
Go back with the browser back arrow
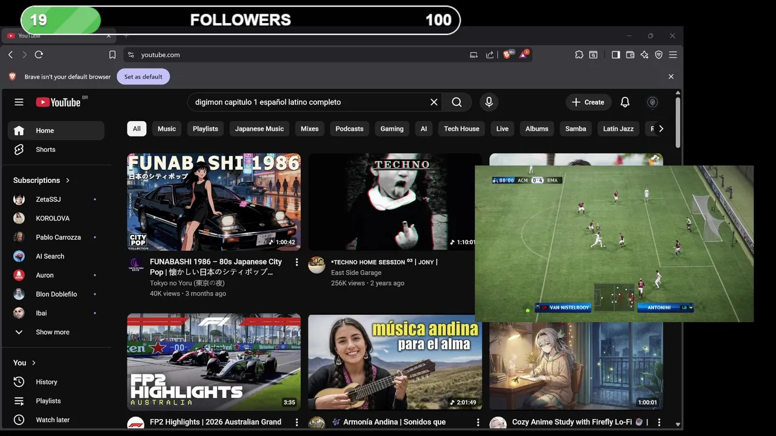tap(10, 54)
